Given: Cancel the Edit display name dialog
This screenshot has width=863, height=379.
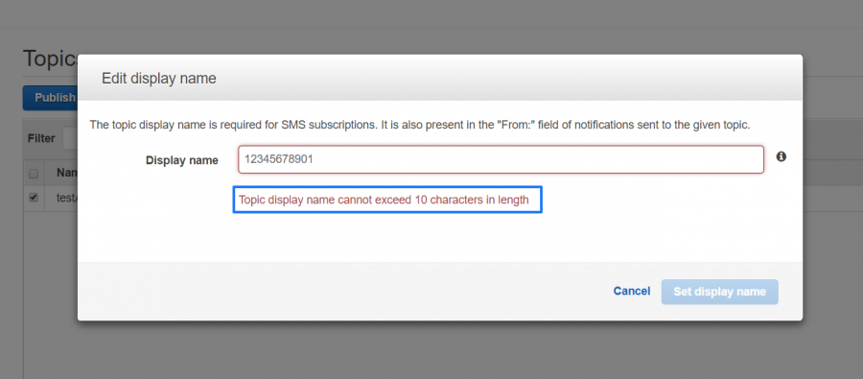Looking at the screenshot, I should click(632, 292).
